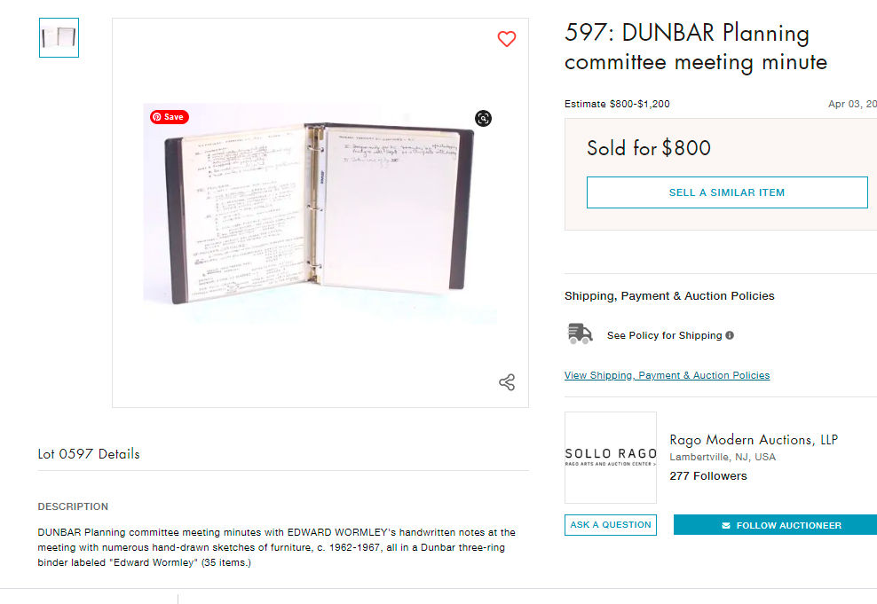Viewport: 877px width, 604px height.
Task: Open View Shipping, Payment & Auction Policies
Action: (x=667, y=375)
